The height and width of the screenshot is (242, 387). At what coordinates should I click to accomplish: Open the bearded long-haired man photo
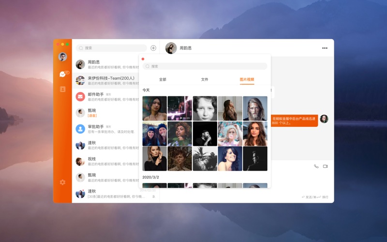click(255, 108)
